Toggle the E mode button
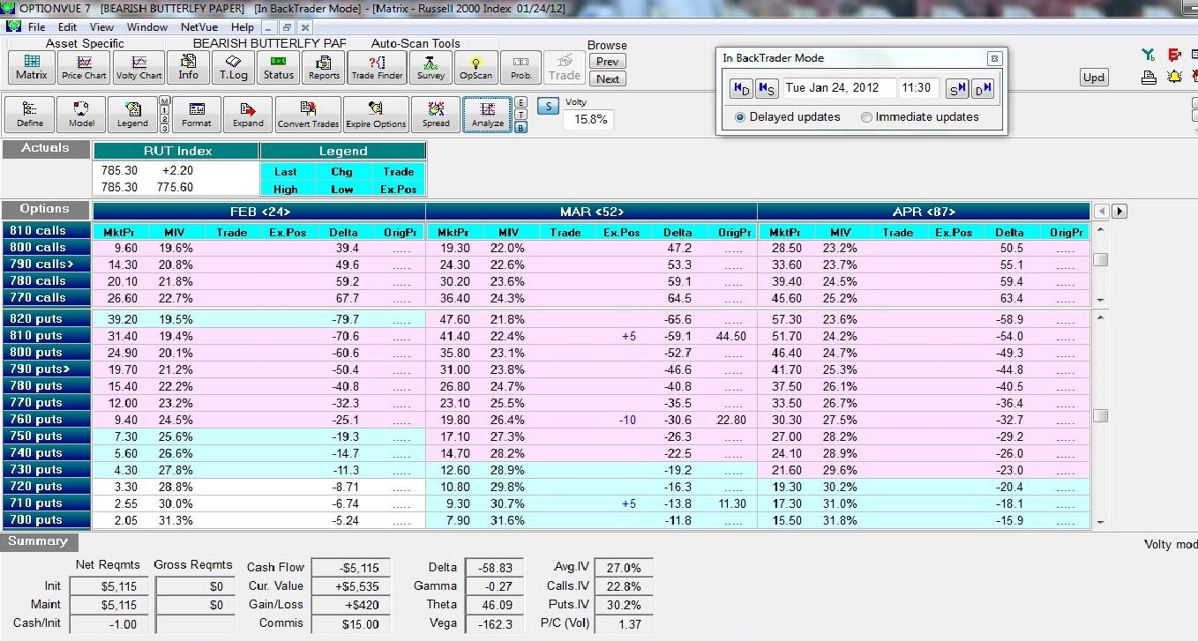1198x641 pixels. (x=520, y=102)
